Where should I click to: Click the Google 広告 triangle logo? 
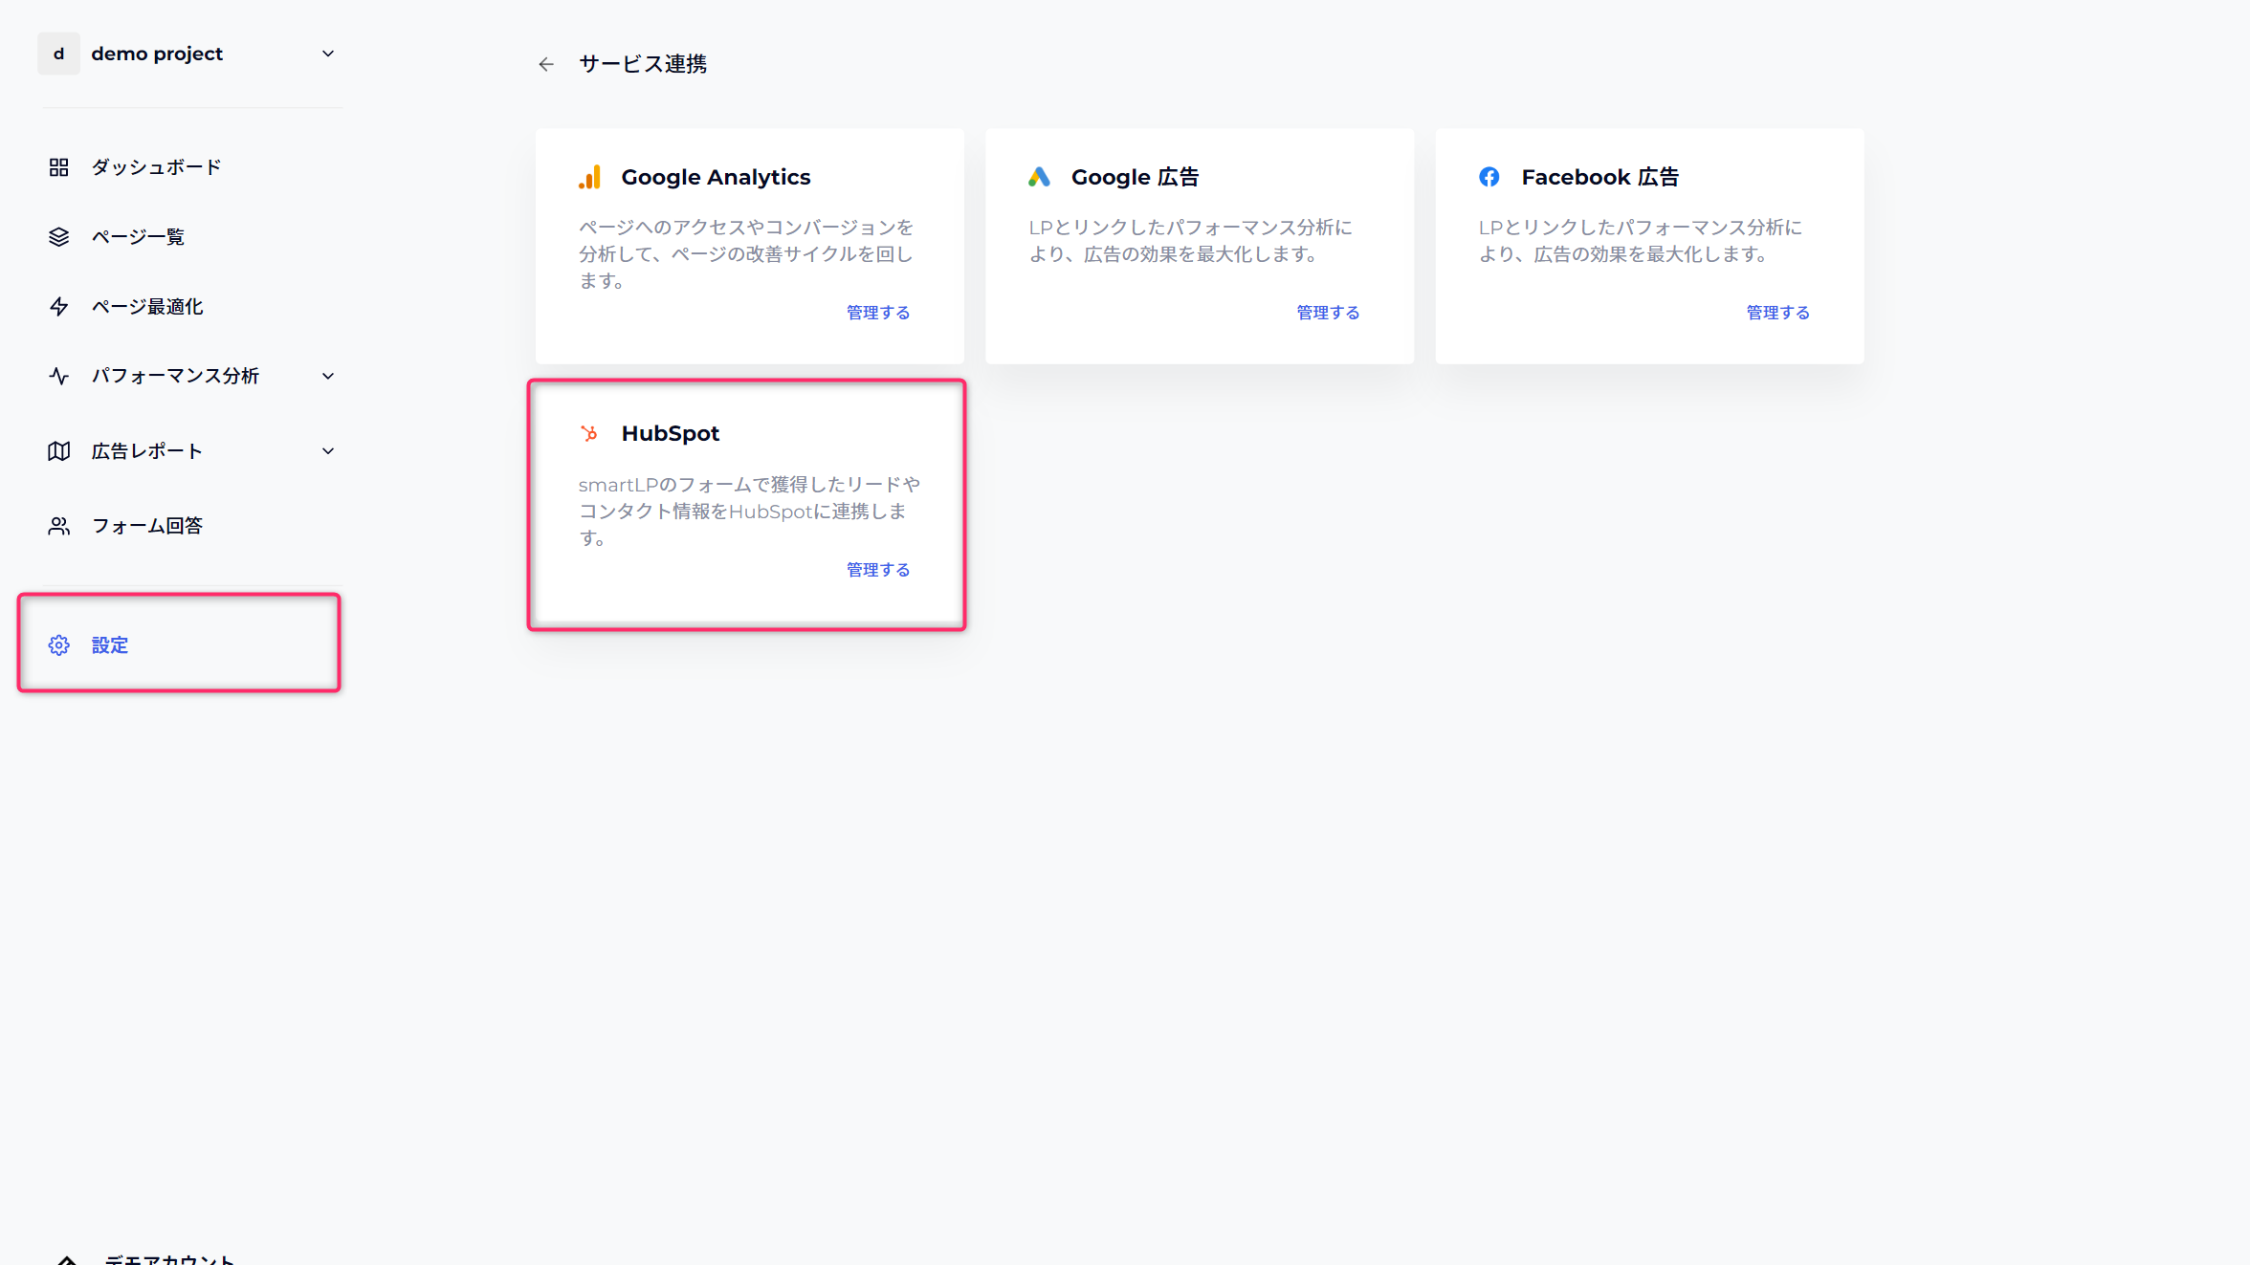[x=1040, y=176]
